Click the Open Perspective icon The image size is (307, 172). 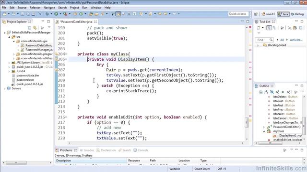coord(256,14)
